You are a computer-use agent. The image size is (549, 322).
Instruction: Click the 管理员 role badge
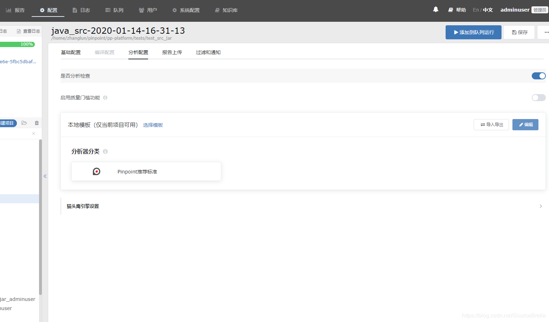(540, 10)
